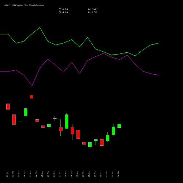Viewport: 183px width, 183px height.
Task: Click the 02 Dec date label
Action: [107, 174]
